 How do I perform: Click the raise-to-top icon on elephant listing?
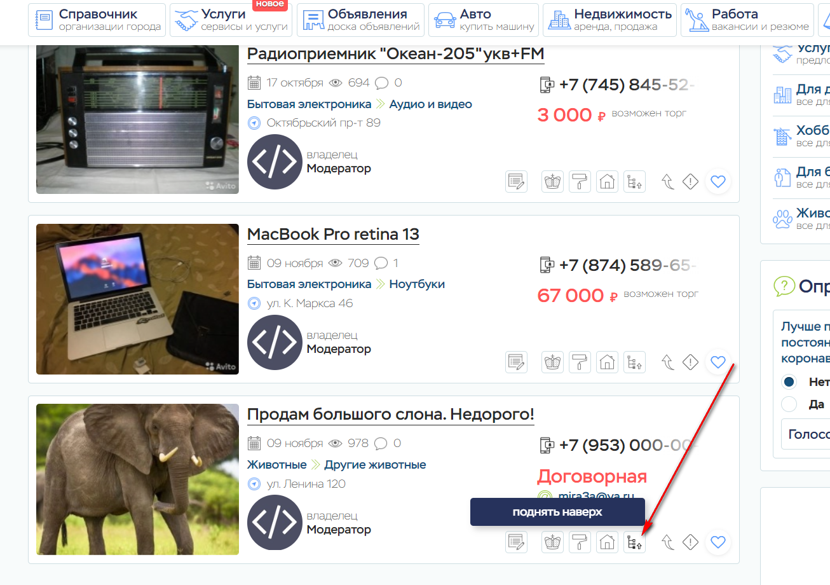click(x=634, y=542)
